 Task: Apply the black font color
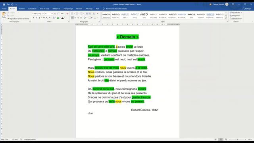tap(63, 17)
